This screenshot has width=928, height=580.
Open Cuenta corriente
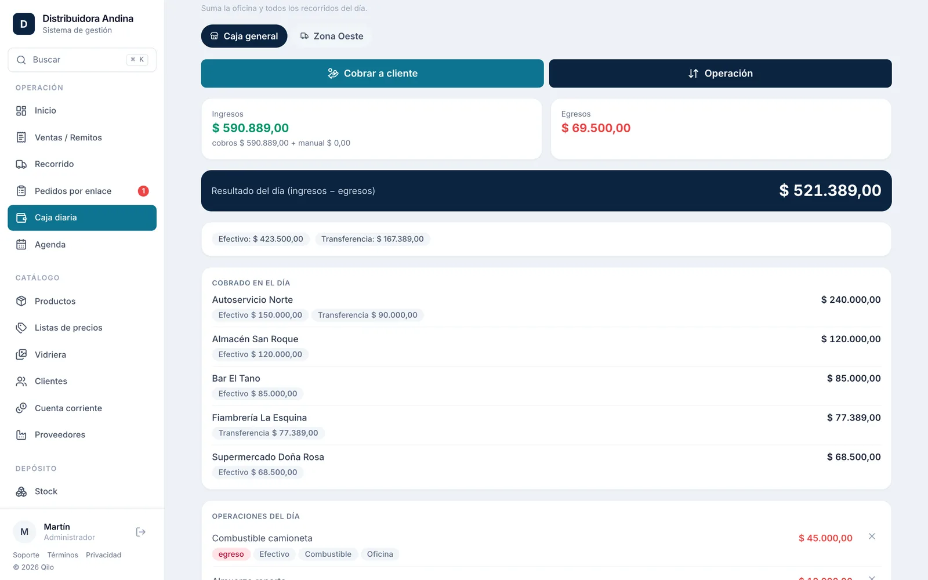[82, 408]
